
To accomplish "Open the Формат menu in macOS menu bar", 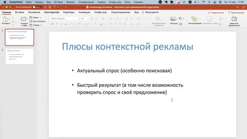I will [70, 2].
